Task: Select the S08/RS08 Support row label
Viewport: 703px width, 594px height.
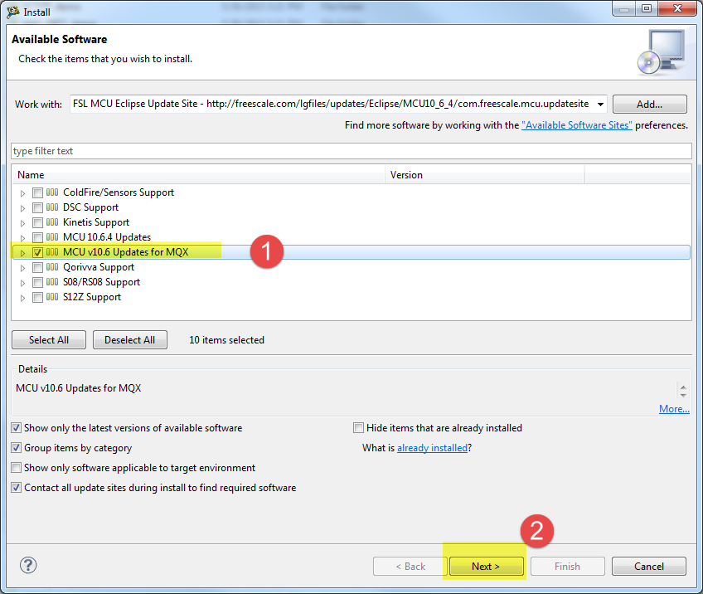Action: (101, 282)
